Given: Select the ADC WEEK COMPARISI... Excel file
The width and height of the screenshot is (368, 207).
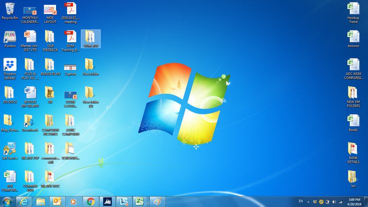Looking at the screenshot, I should [x=353, y=69].
